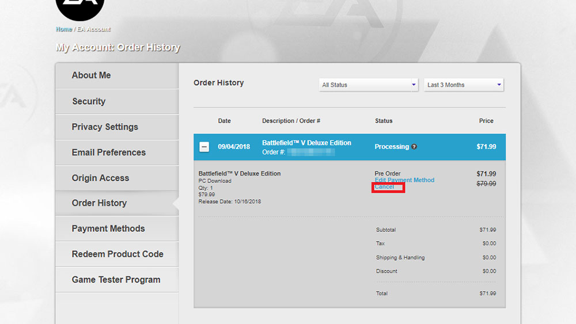The width and height of the screenshot is (576, 324).
Task: Click Edit Payment Method link
Action: coord(404,180)
